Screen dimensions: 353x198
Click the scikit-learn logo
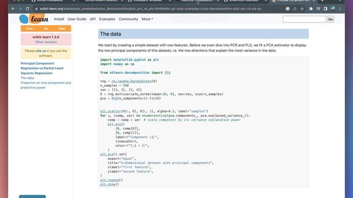coord(34,19)
